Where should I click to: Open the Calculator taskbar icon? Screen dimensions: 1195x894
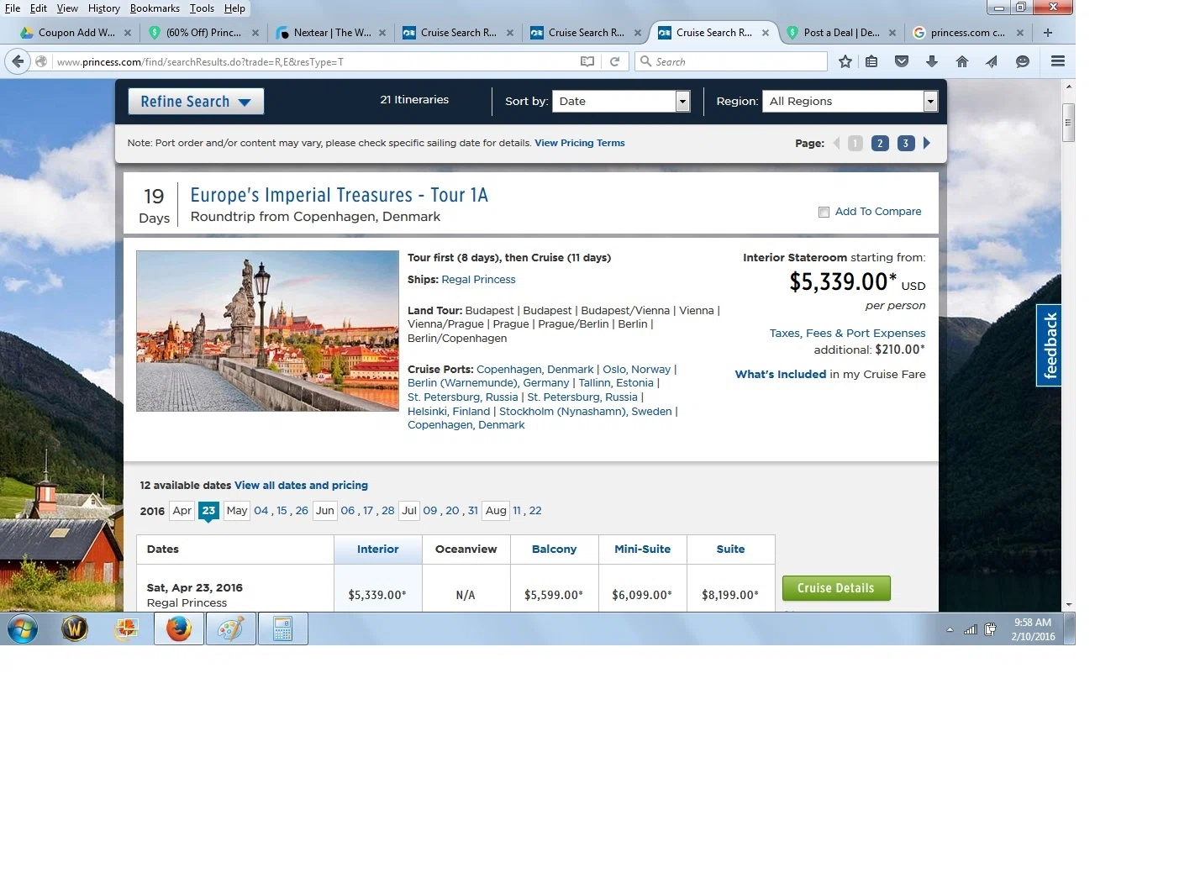pos(283,628)
